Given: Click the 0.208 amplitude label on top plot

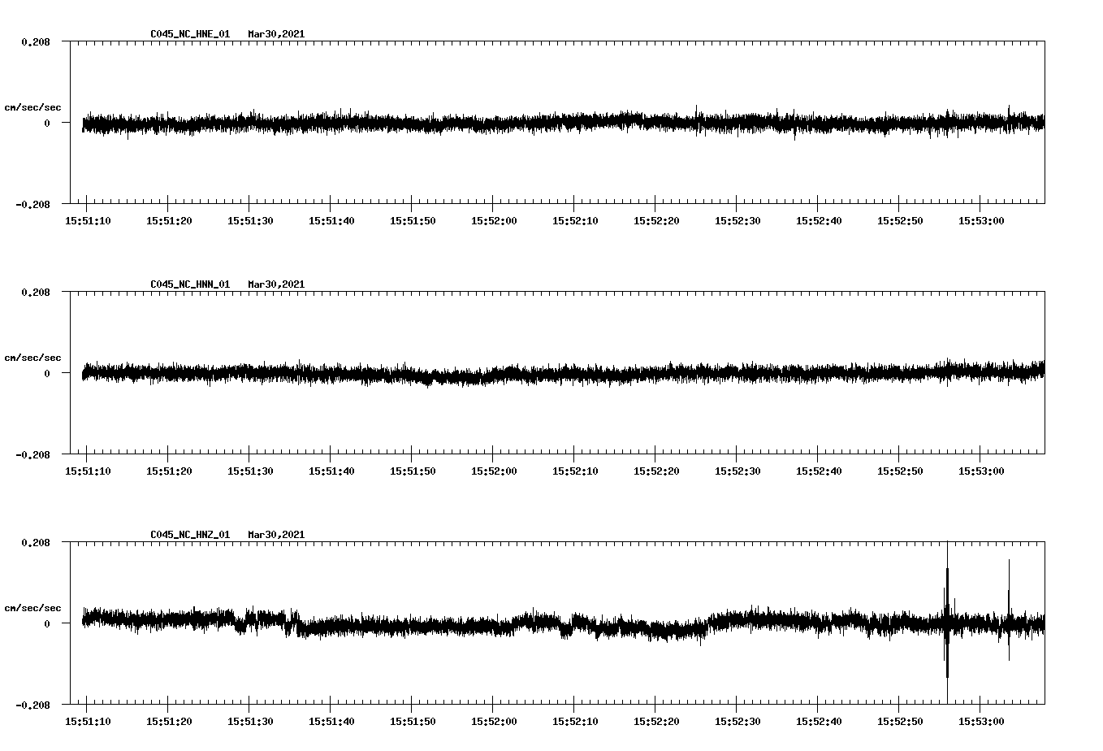Looking at the screenshot, I should [x=36, y=42].
